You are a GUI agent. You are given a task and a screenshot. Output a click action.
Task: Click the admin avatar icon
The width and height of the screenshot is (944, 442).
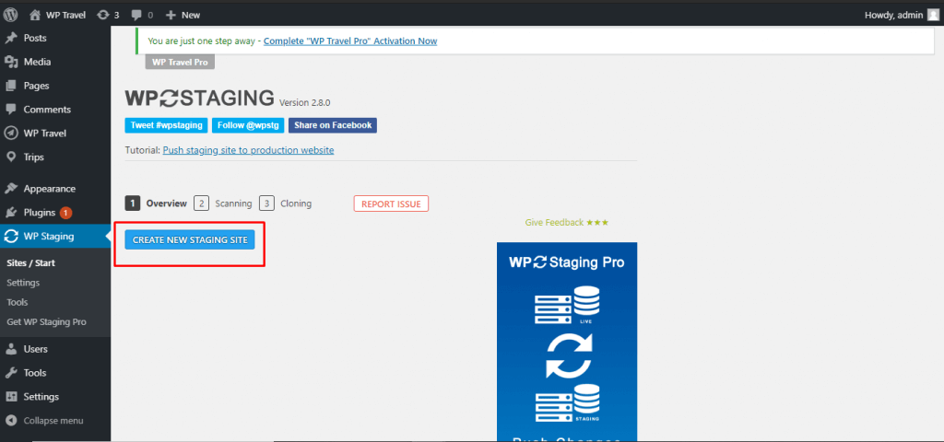933,15
